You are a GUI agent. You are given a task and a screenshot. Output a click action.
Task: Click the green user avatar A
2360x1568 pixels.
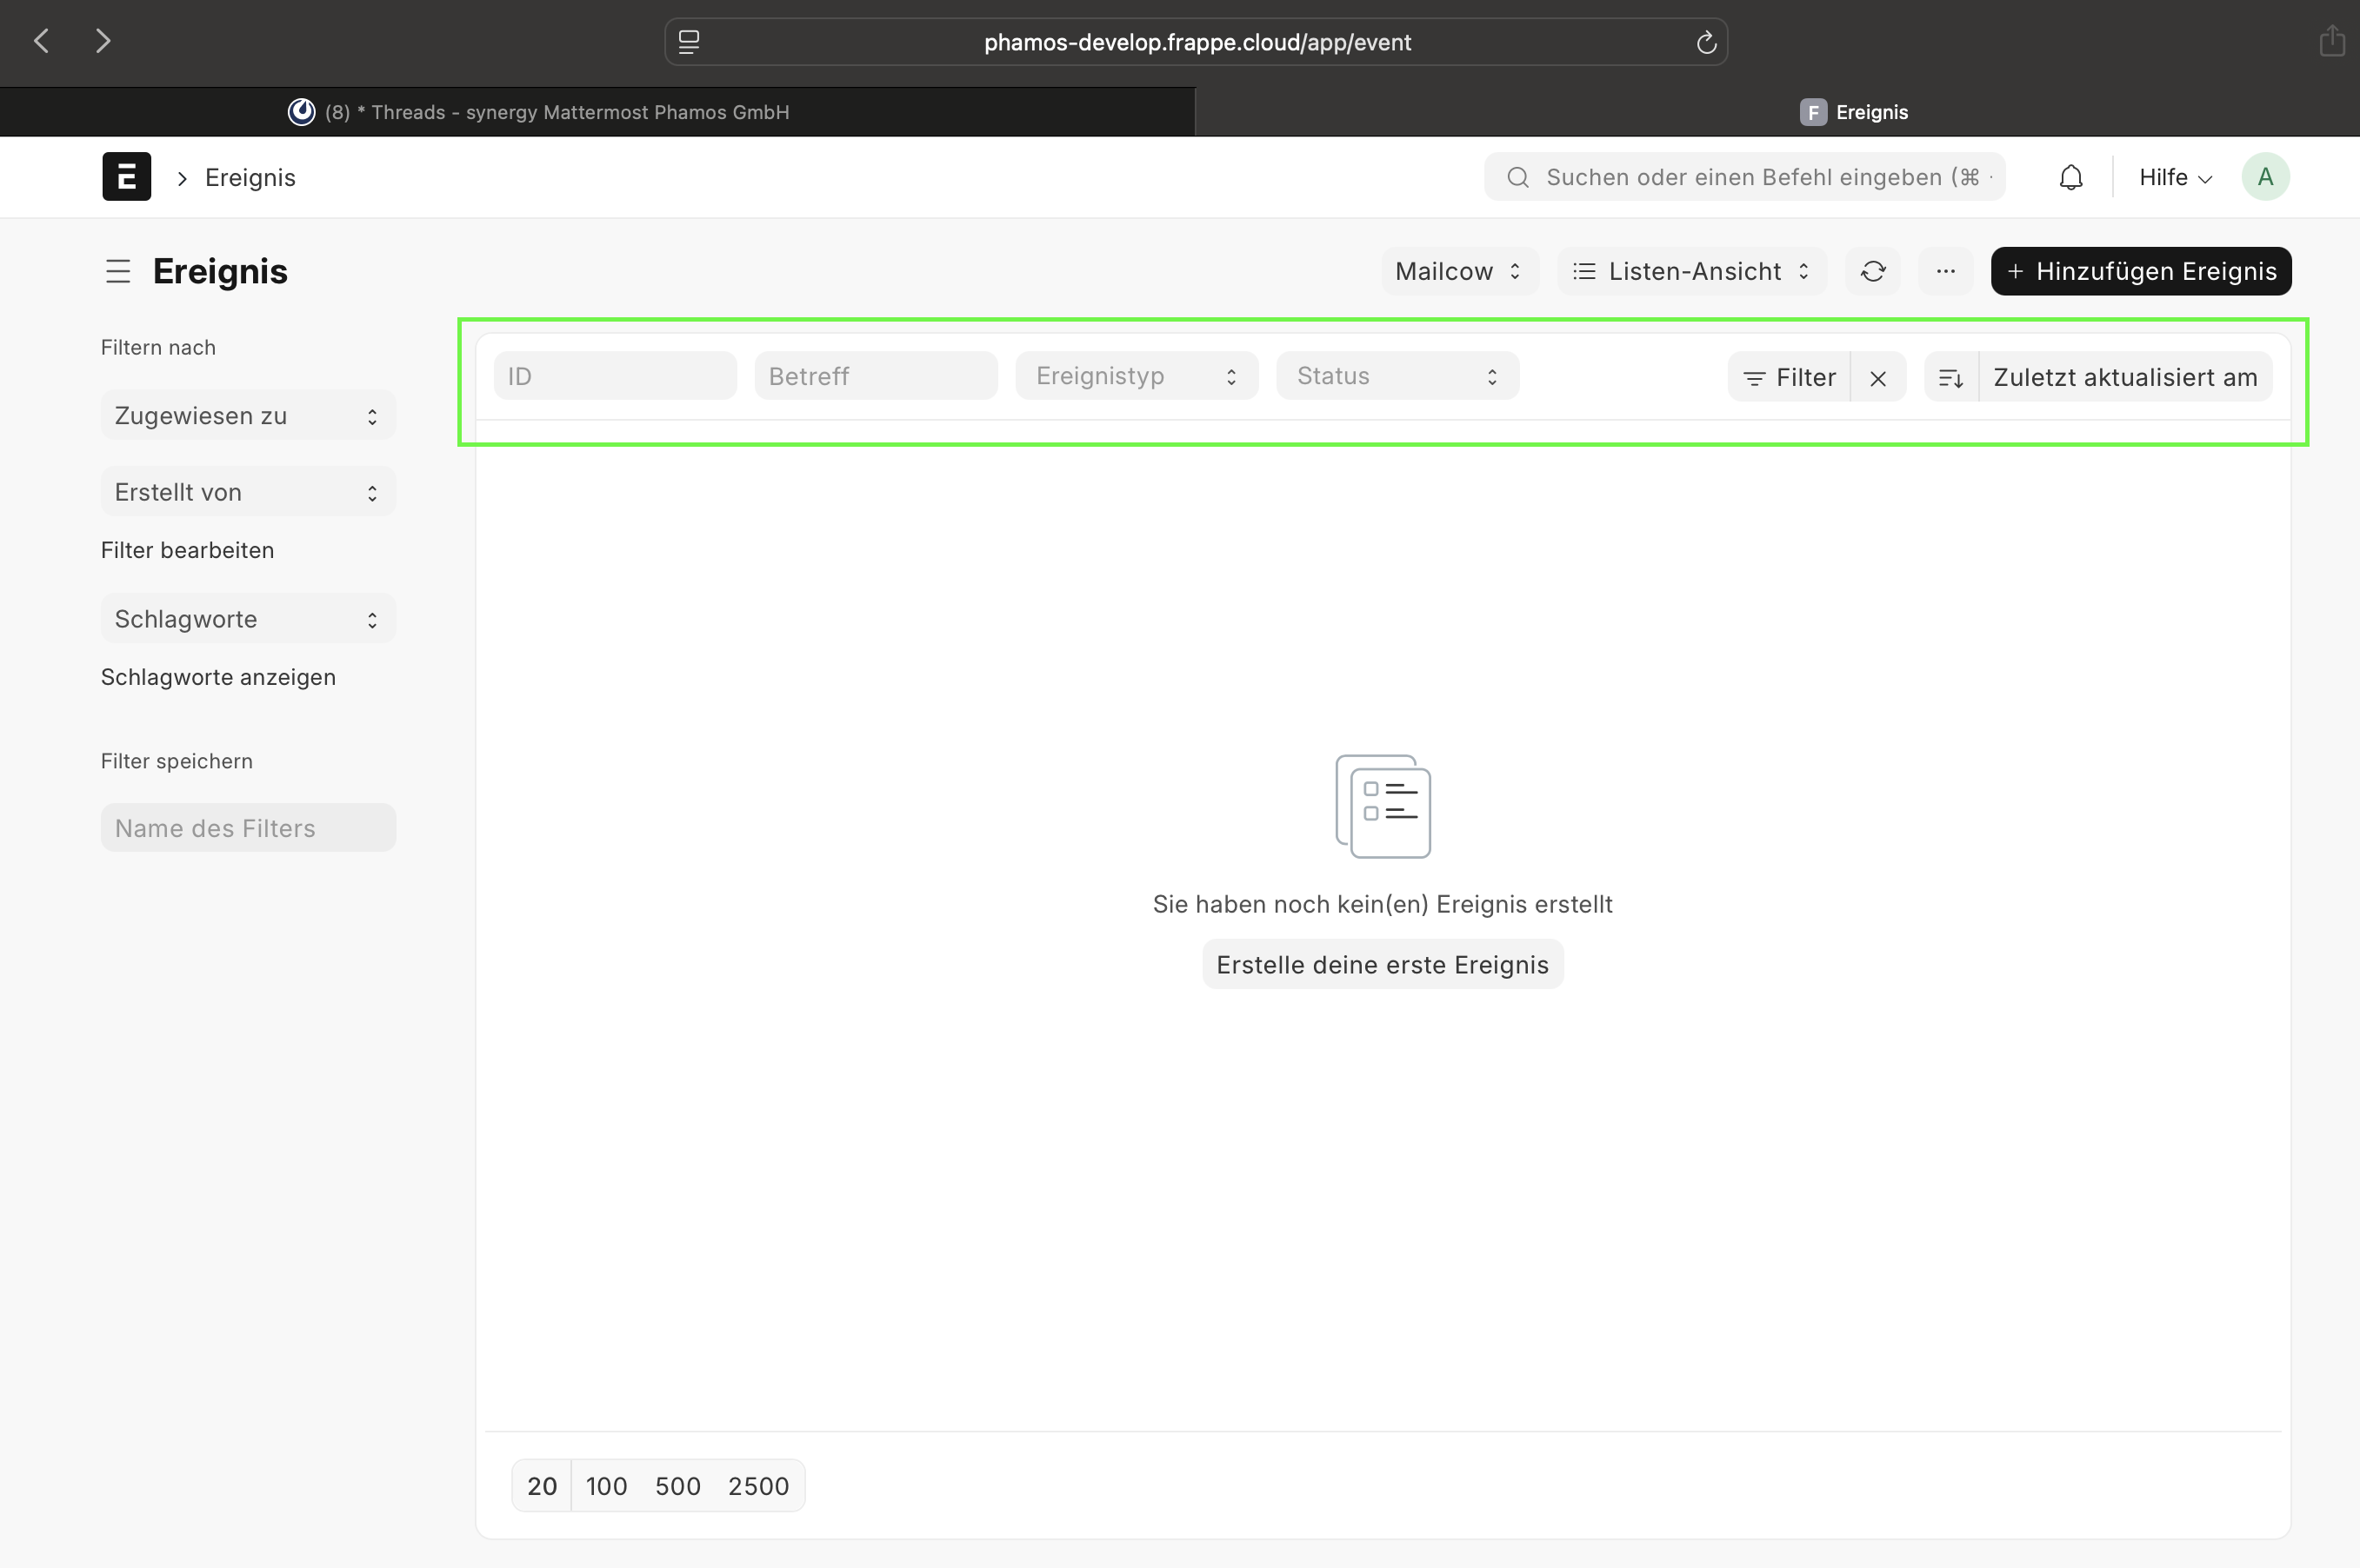click(x=2264, y=177)
